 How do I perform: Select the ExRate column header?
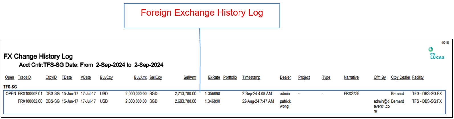tap(214, 77)
